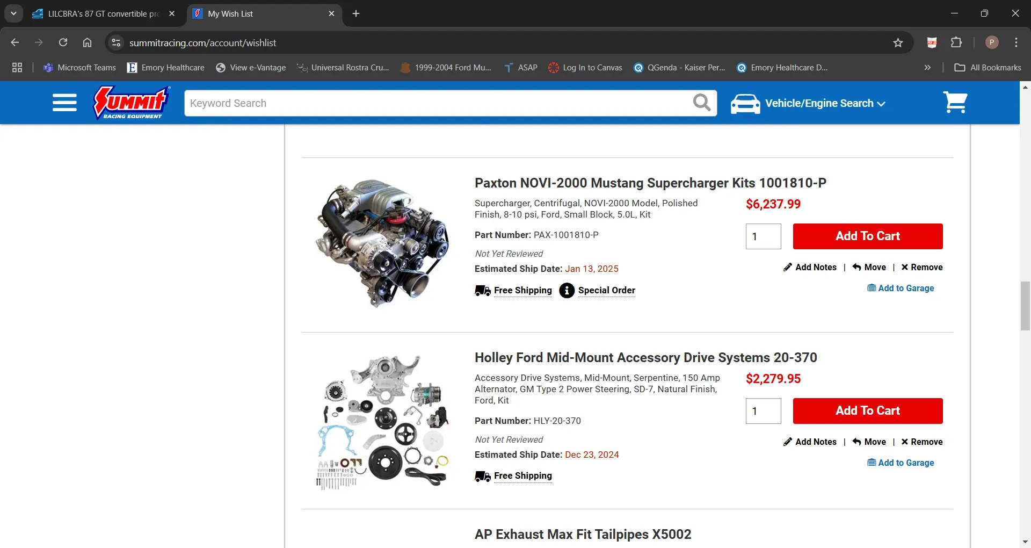This screenshot has height=548, width=1031.
Task: Move the Paxton supercharger item
Action: coord(869,267)
